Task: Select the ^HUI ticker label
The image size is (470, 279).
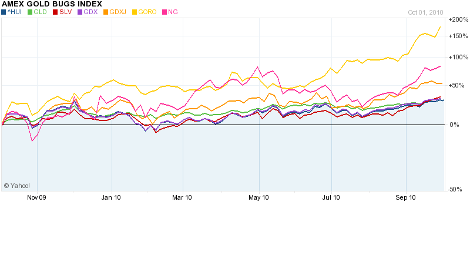Action: coord(14,12)
